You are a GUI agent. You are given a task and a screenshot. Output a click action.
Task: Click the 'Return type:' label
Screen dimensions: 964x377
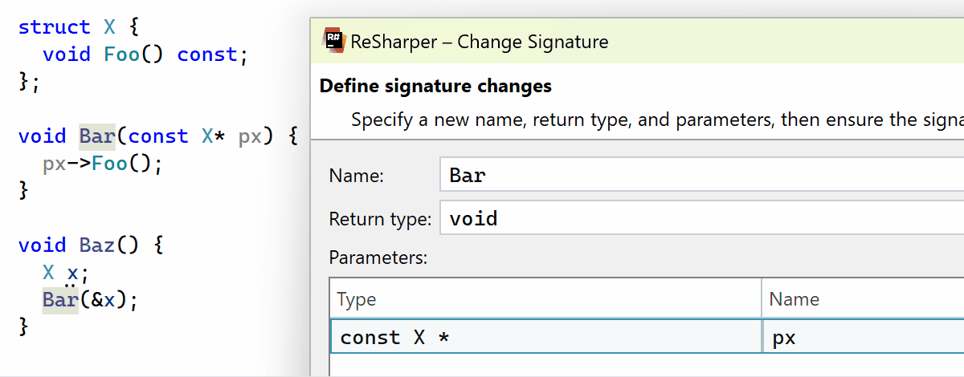point(380,218)
